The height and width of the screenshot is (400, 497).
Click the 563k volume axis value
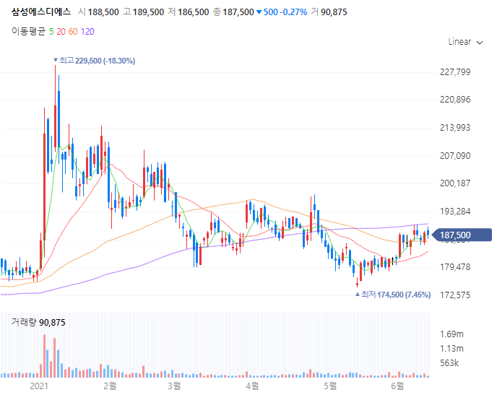coord(449,363)
